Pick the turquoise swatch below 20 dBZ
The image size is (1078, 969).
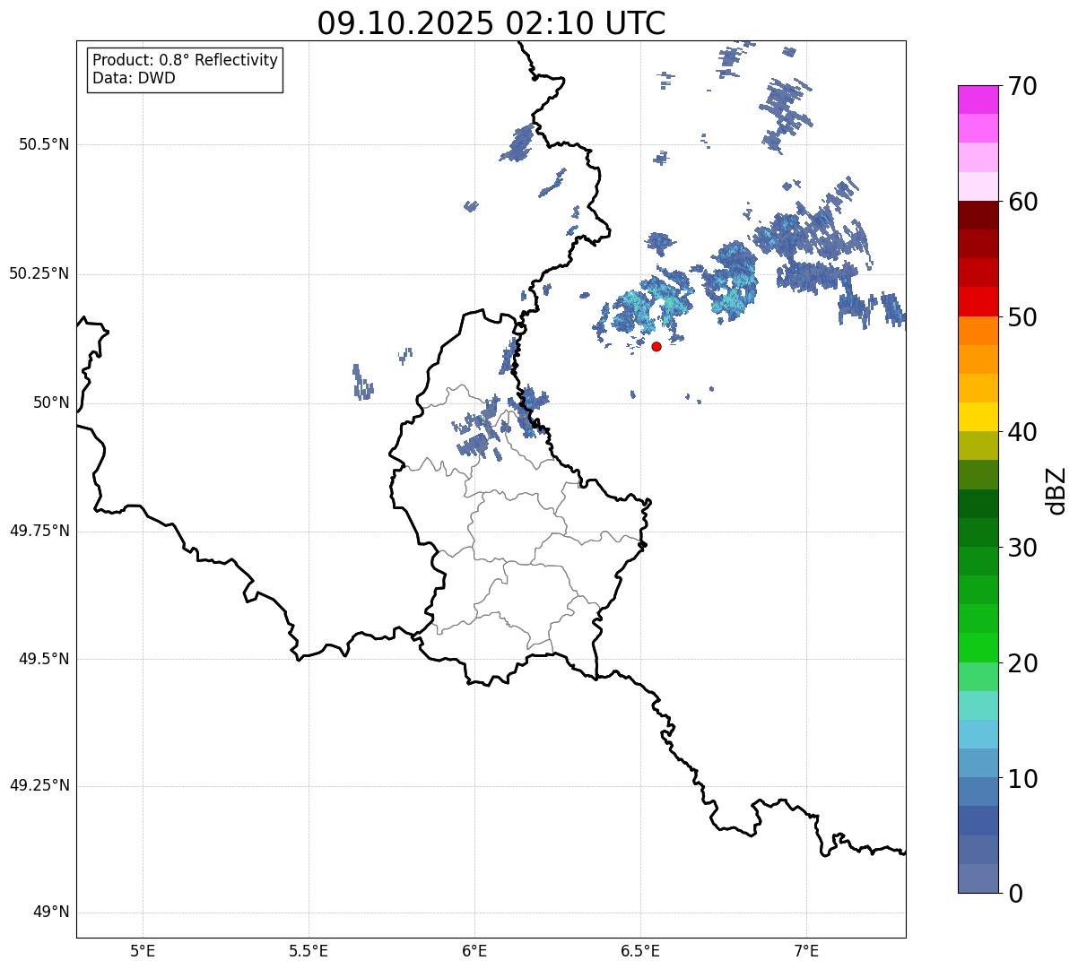pyautogui.click(x=978, y=705)
